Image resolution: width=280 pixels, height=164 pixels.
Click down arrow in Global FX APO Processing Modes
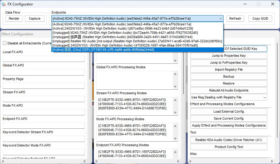175,87
